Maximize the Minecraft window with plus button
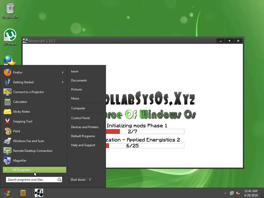 point(229,41)
